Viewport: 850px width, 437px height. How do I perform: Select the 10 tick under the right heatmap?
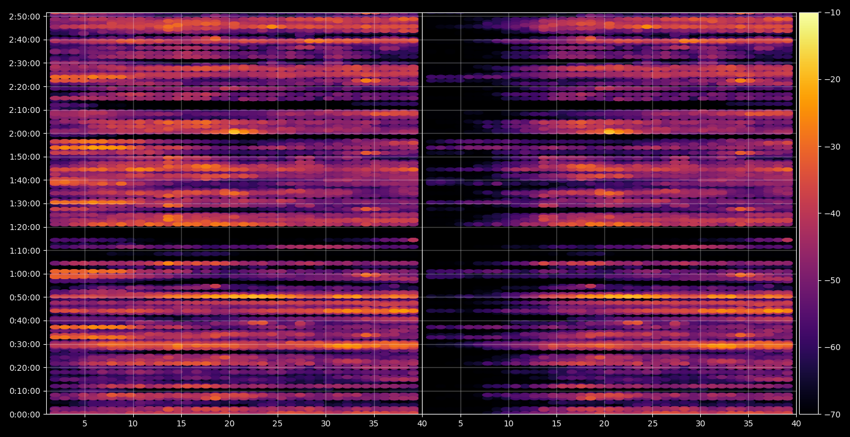[508, 423]
